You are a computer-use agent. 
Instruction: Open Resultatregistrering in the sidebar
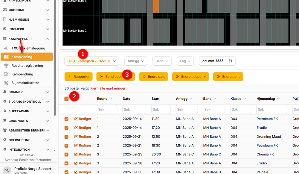pos(27,66)
